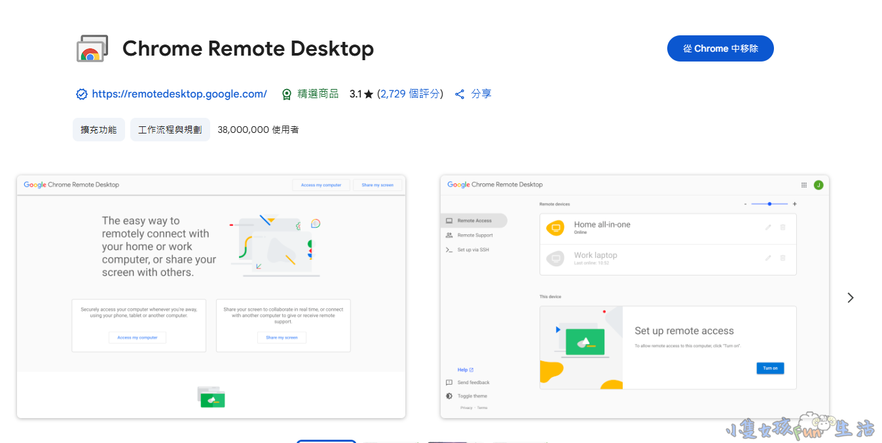This screenshot has height=443, width=882.
Task: Show the next screenshot with right chevron
Action: tap(850, 298)
